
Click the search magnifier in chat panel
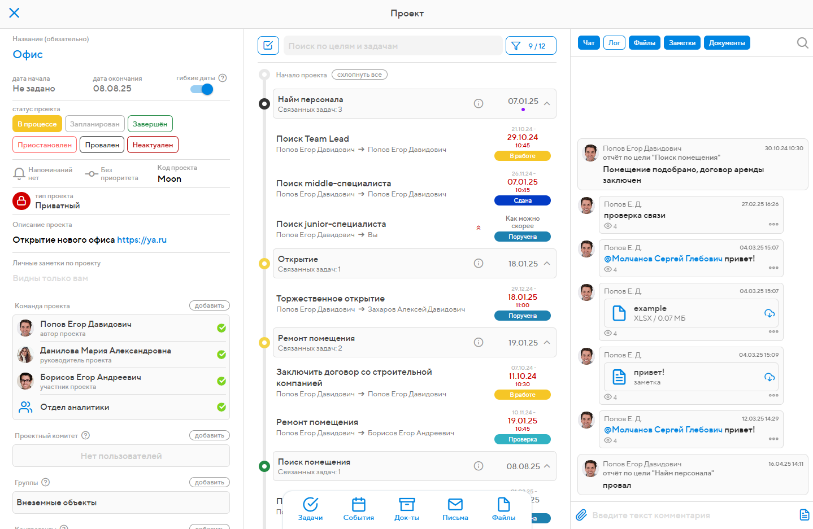802,42
